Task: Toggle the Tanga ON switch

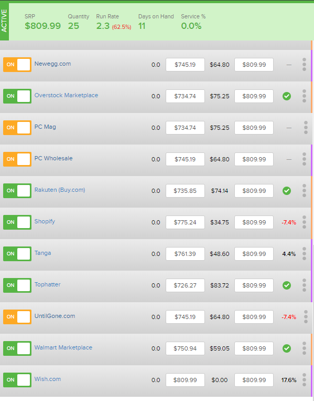Action: [17, 254]
